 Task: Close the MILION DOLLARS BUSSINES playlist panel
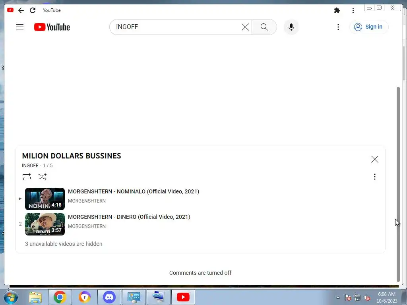click(374, 159)
